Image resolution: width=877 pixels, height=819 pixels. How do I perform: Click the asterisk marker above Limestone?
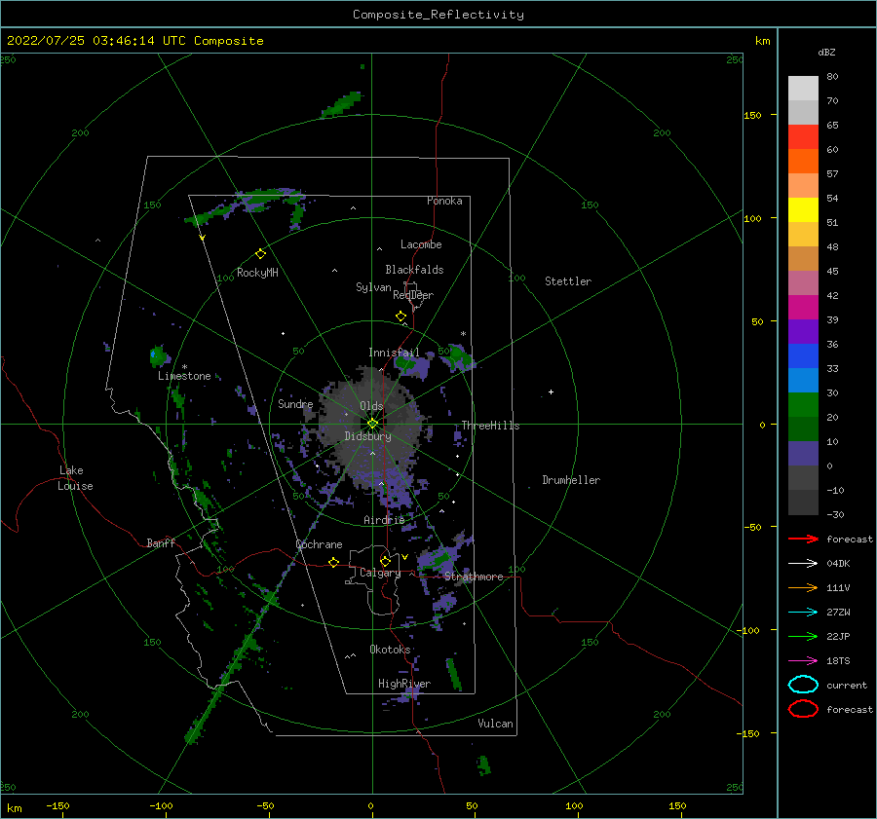click(x=184, y=367)
